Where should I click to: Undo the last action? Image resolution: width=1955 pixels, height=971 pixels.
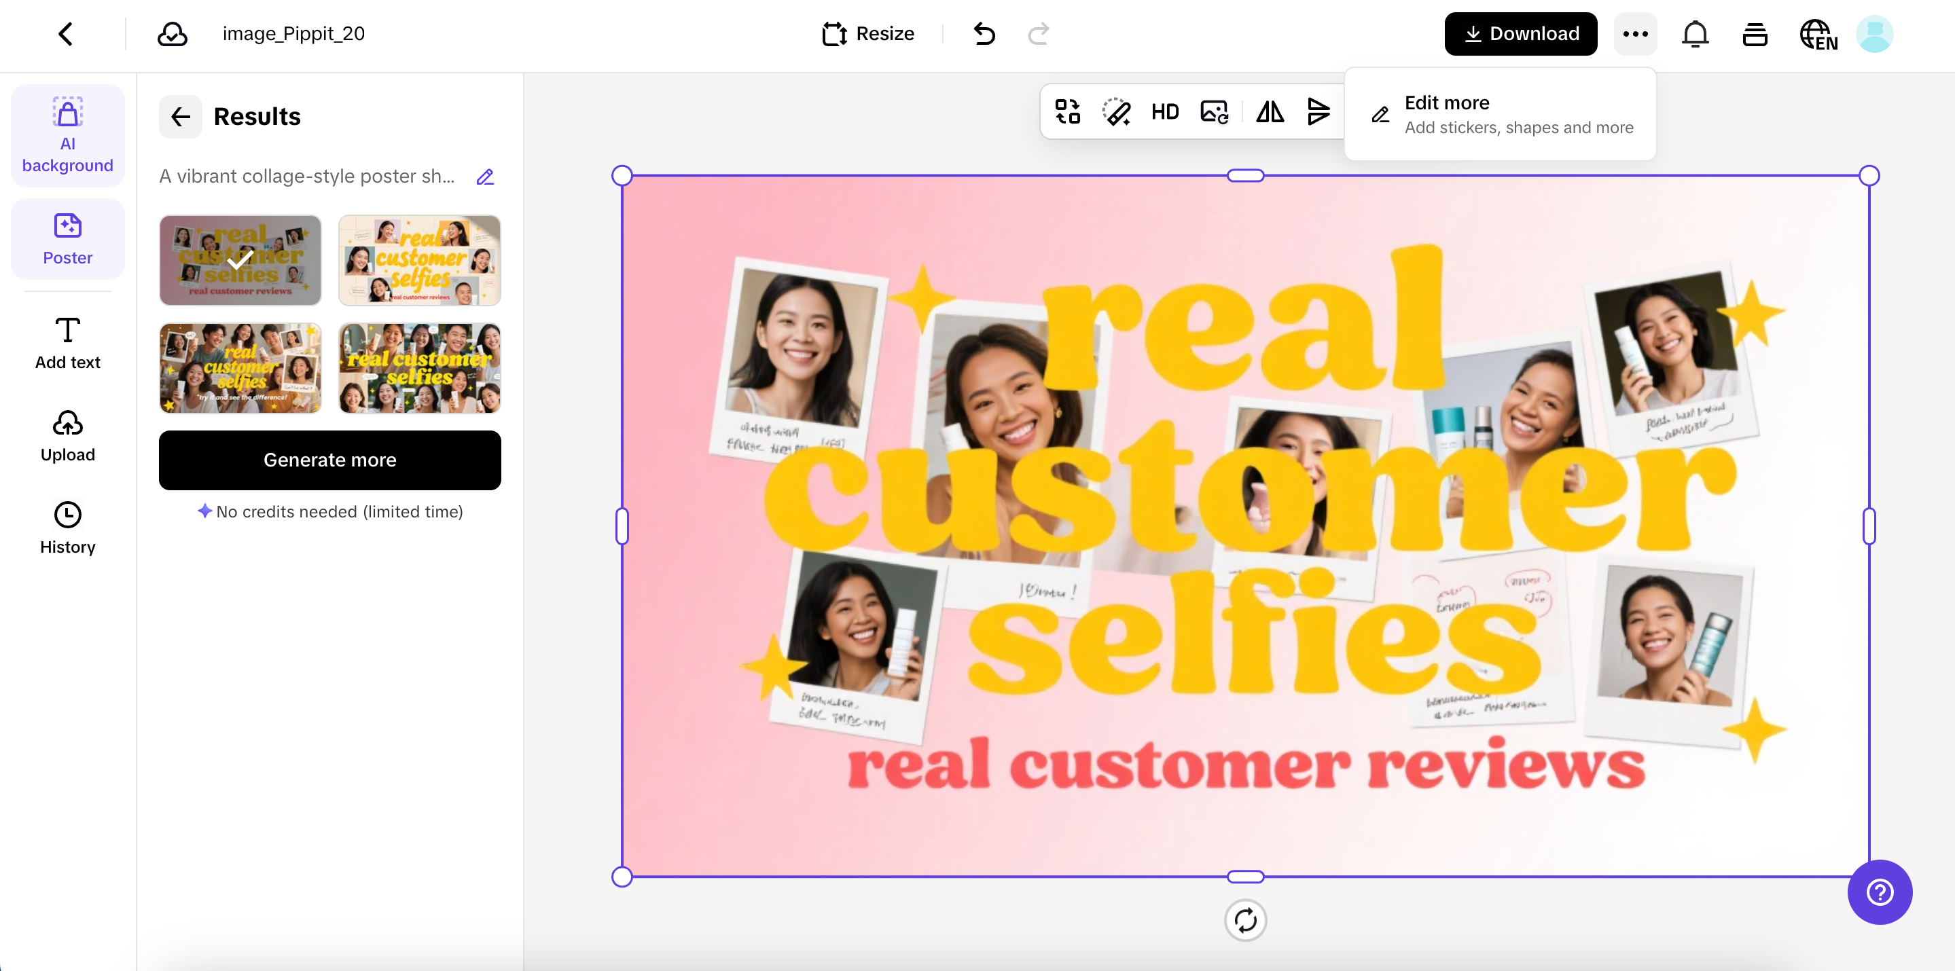[984, 33]
